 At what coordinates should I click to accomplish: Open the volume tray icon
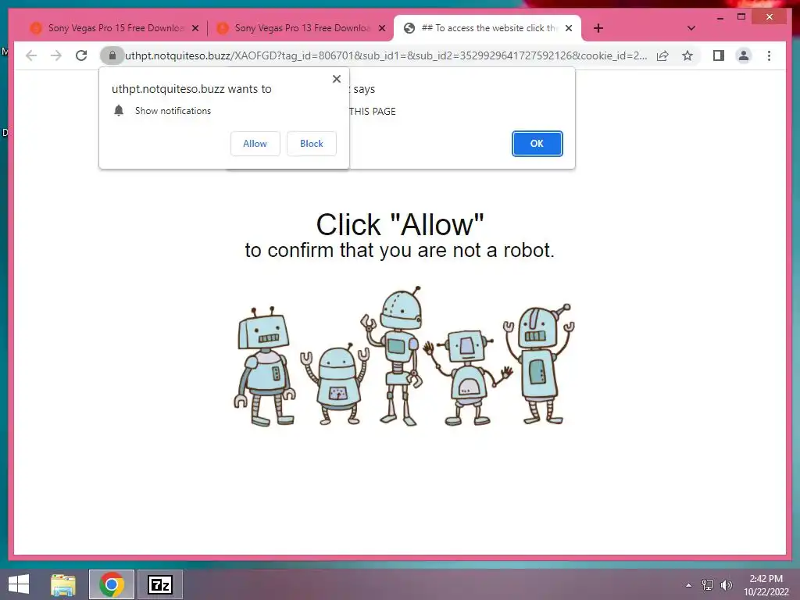coord(726,584)
